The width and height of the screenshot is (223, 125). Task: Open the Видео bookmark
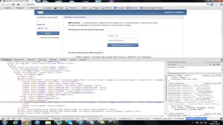pyautogui.click(x=59, y=8)
